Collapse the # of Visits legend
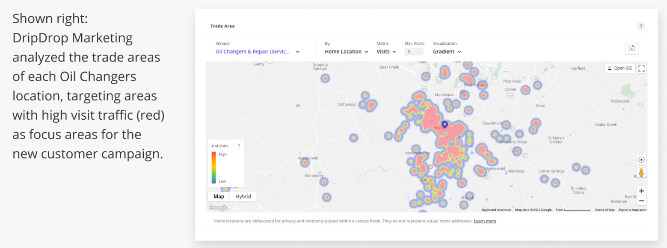The image size is (667, 248). point(239,145)
